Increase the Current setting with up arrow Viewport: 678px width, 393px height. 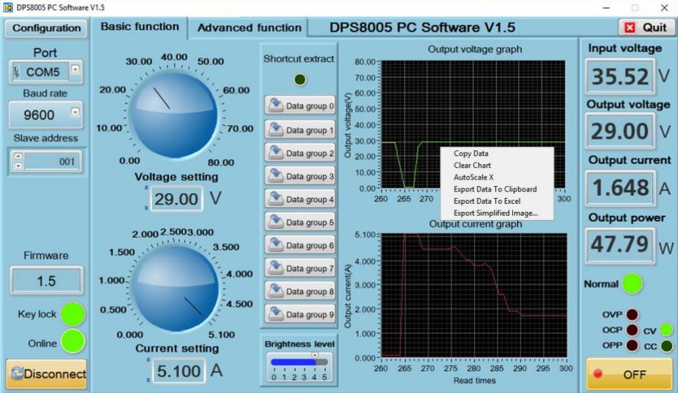pyautogui.click(x=148, y=360)
